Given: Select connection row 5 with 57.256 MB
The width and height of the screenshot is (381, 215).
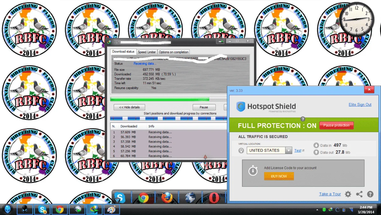Looking at the screenshot, I should [x=169, y=151].
